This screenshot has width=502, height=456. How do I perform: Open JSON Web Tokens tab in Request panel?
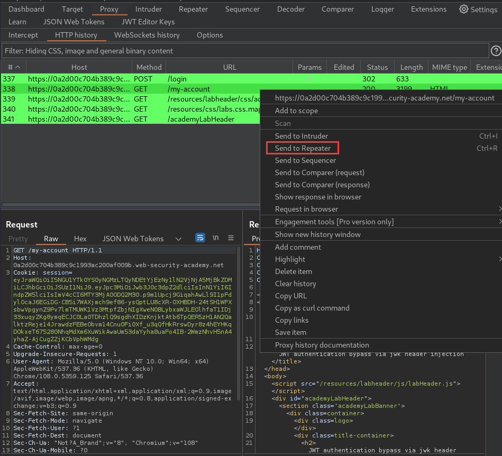(133, 239)
